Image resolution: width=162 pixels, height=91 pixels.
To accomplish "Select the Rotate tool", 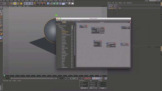I will (18, 4).
